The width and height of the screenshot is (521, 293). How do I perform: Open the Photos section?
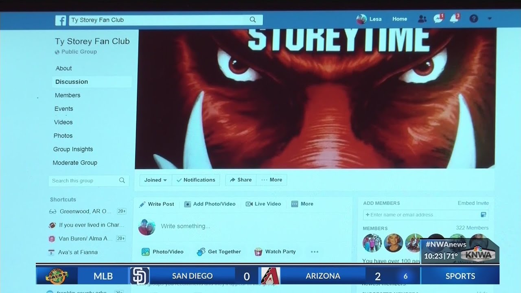pos(63,136)
